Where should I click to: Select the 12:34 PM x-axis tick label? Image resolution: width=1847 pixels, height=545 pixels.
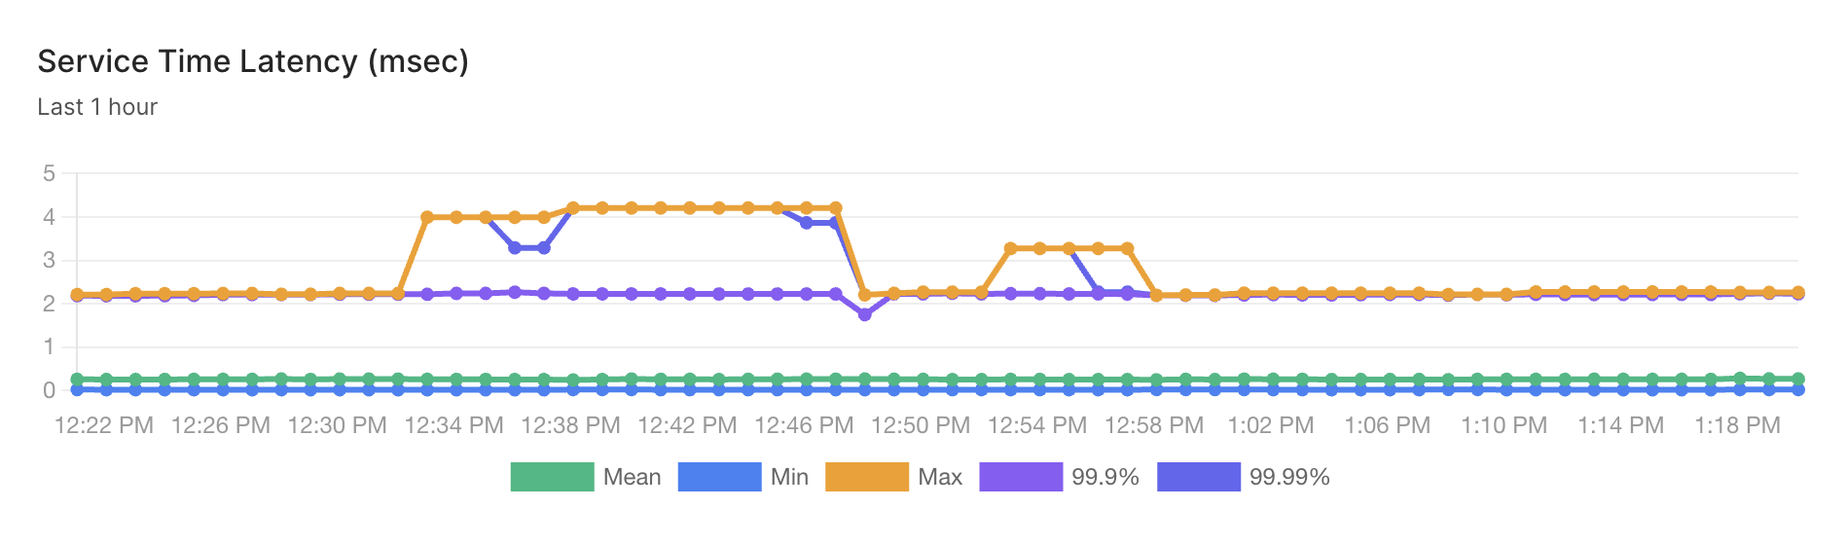pyautogui.click(x=454, y=425)
